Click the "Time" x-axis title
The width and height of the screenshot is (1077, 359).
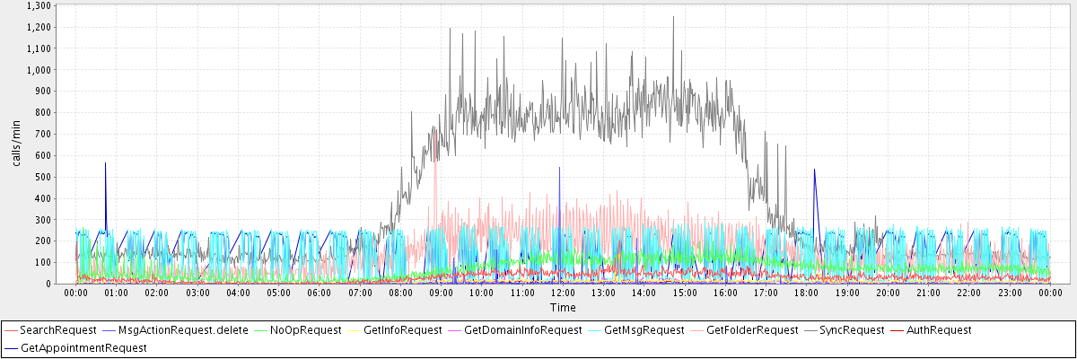tap(563, 308)
